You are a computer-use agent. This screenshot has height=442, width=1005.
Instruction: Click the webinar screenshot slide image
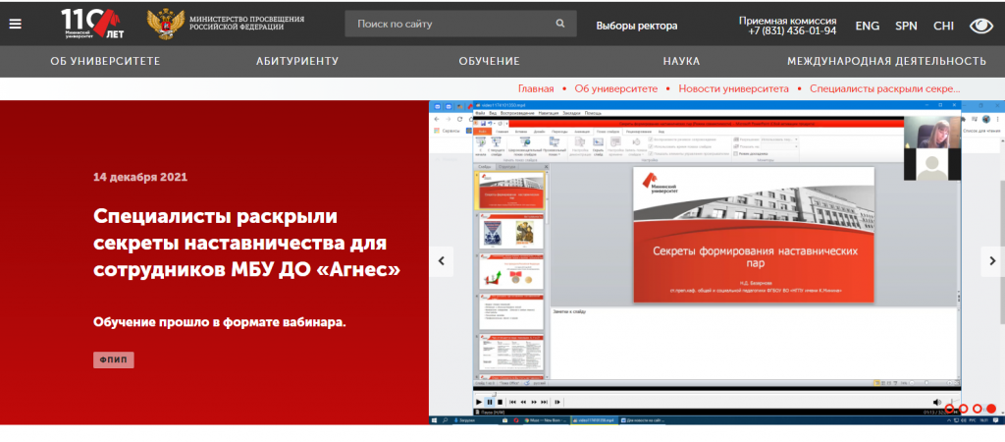click(716, 262)
